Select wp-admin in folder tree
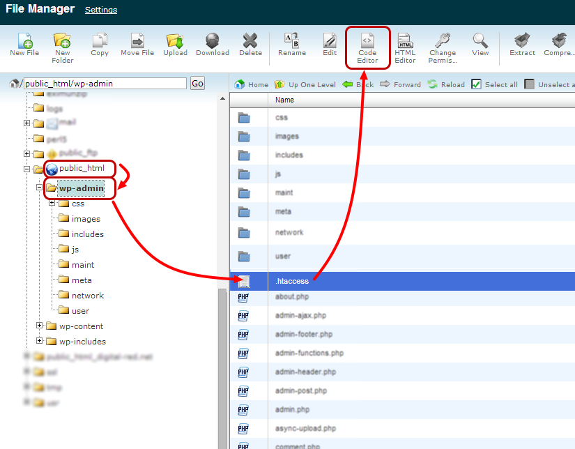The image size is (575, 449). click(81, 188)
